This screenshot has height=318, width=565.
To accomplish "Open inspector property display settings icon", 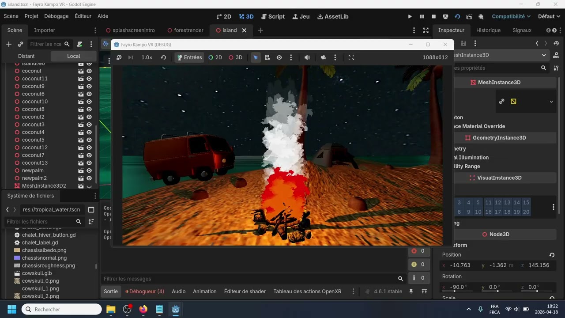I will [556, 68].
